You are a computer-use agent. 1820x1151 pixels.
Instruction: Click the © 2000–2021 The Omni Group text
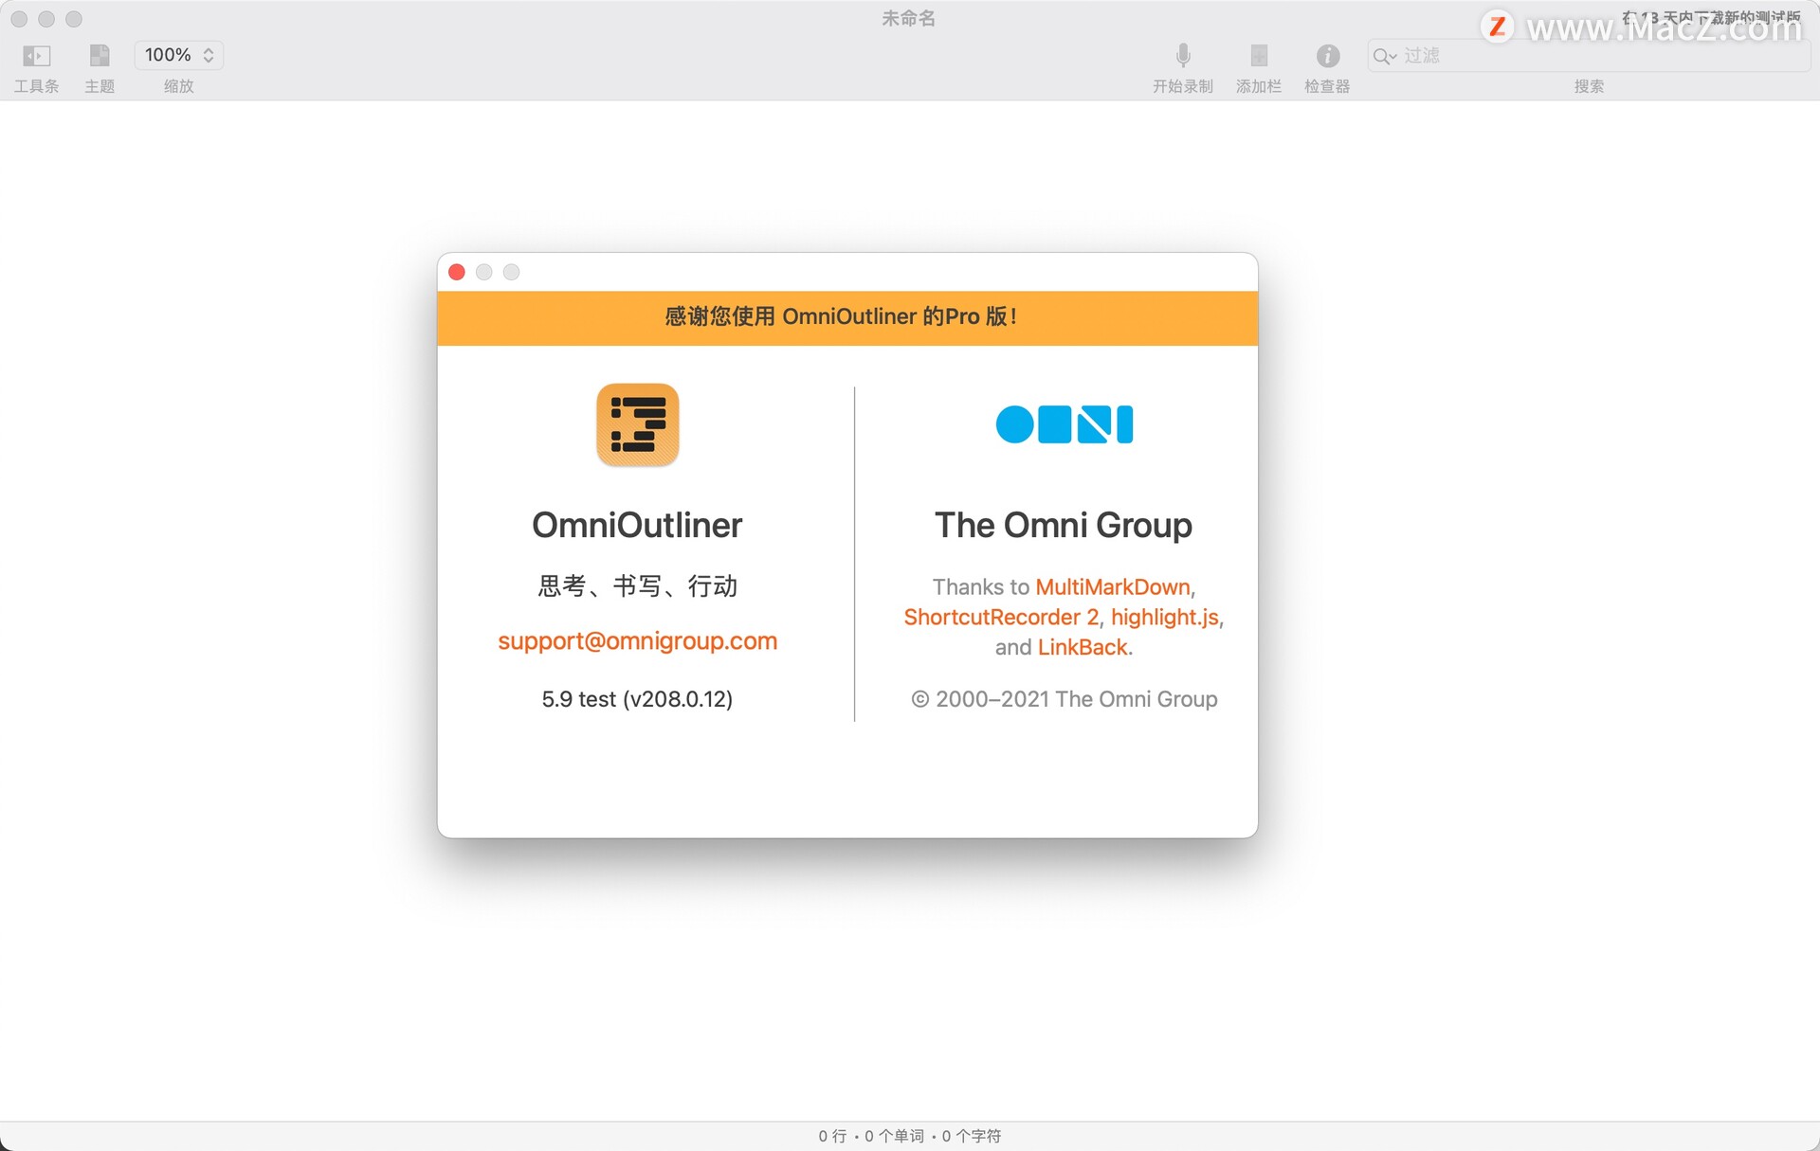pyautogui.click(x=1065, y=699)
